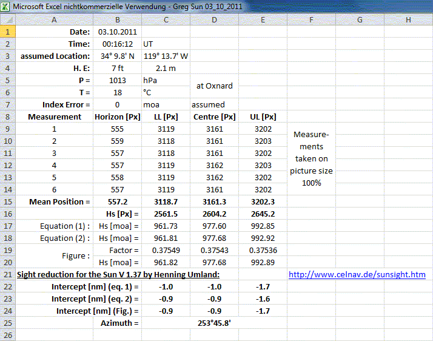
Task: Select the Mean Position value 557.2
Action: (x=117, y=201)
